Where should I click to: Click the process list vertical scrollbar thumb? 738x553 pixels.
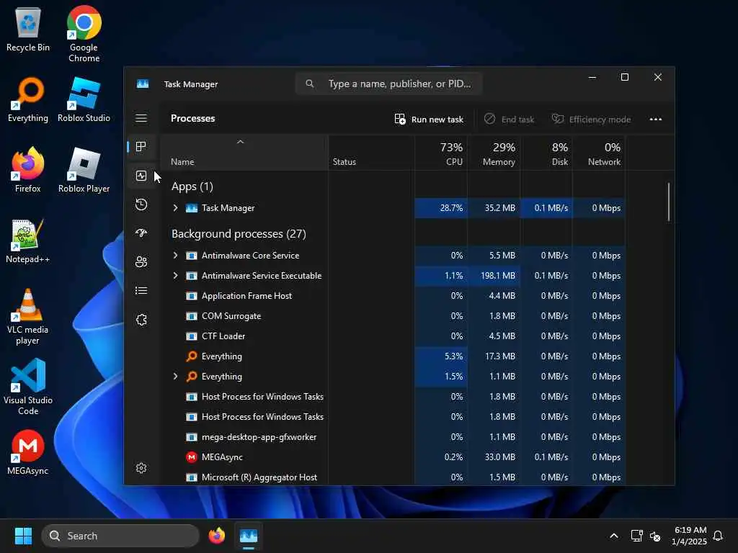668,202
